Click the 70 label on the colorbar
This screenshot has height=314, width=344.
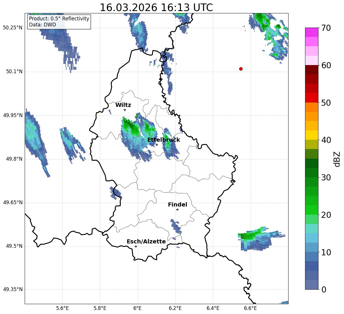[x=326, y=28]
